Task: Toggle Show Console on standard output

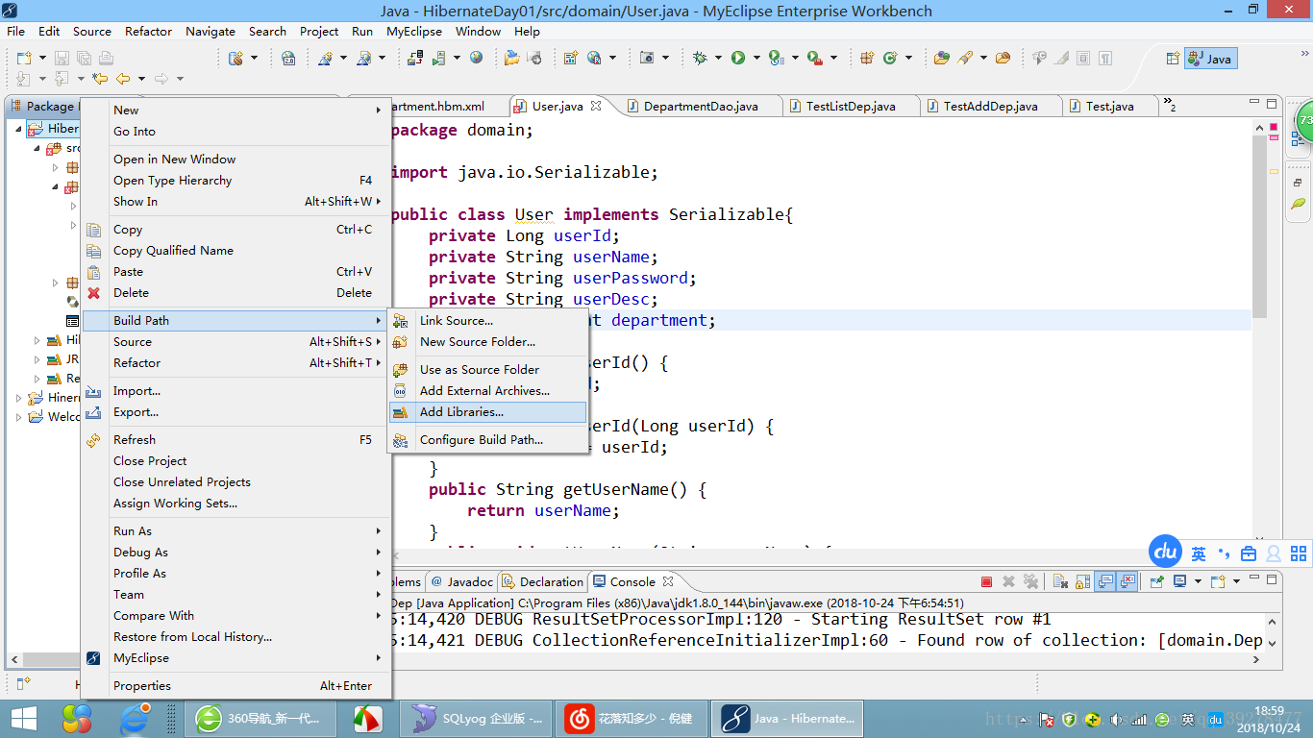Action: tap(1106, 581)
